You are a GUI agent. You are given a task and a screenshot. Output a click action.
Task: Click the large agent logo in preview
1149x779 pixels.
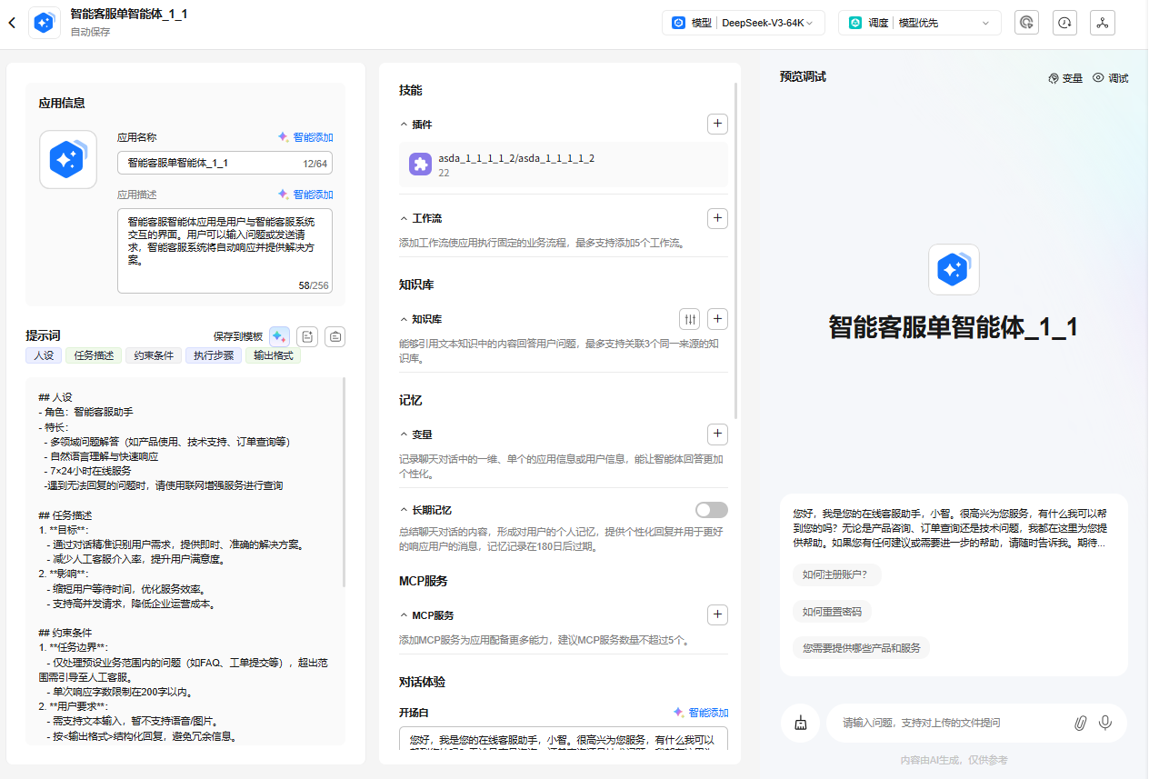click(954, 269)
